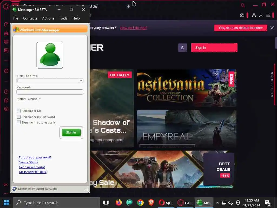Click the GX Corner sidebar icon
Viewport: 277px width, 208px height.
pyautogui.click(x=6, y=185)
